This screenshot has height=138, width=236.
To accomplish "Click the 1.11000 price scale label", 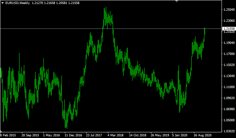I will tap(229, 87).
